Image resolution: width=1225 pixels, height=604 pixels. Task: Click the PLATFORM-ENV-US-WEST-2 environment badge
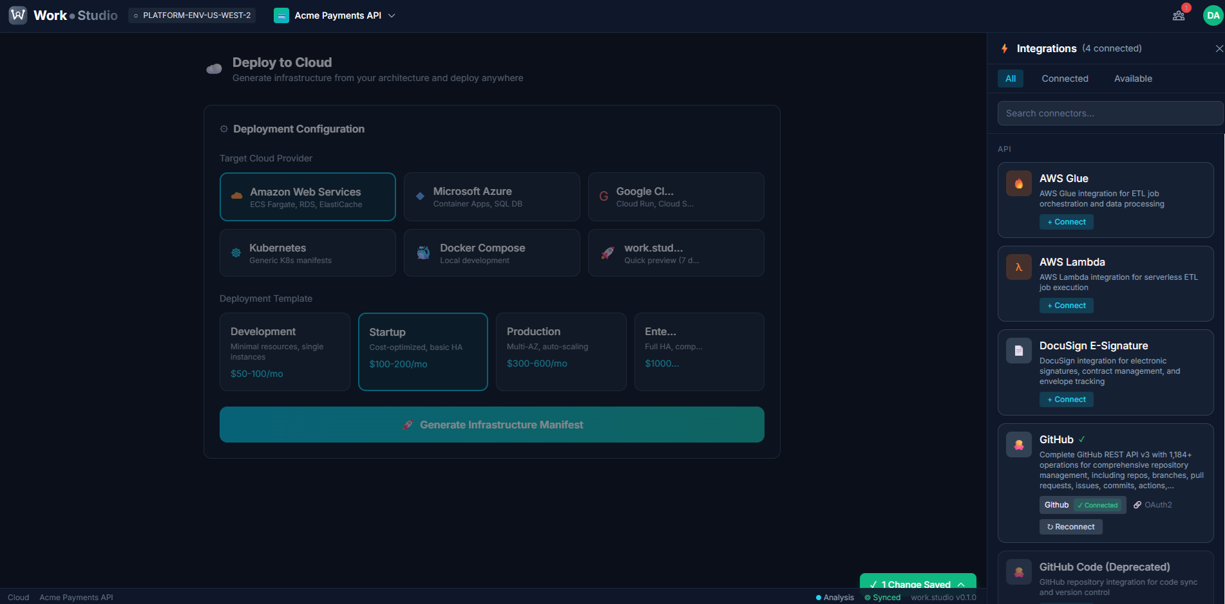(x=192, y=15)
